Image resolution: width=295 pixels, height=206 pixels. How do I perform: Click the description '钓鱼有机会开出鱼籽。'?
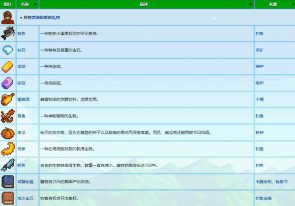tap(59, 198)
